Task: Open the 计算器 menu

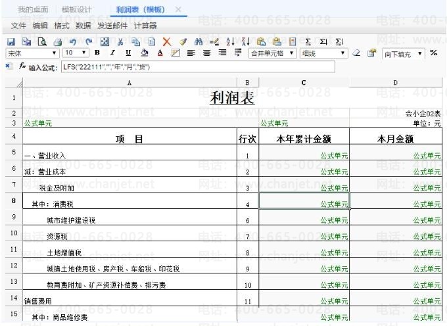Action: 145,26
